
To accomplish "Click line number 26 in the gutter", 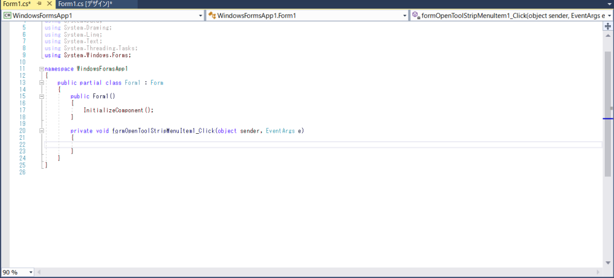I will coord(22,172).
